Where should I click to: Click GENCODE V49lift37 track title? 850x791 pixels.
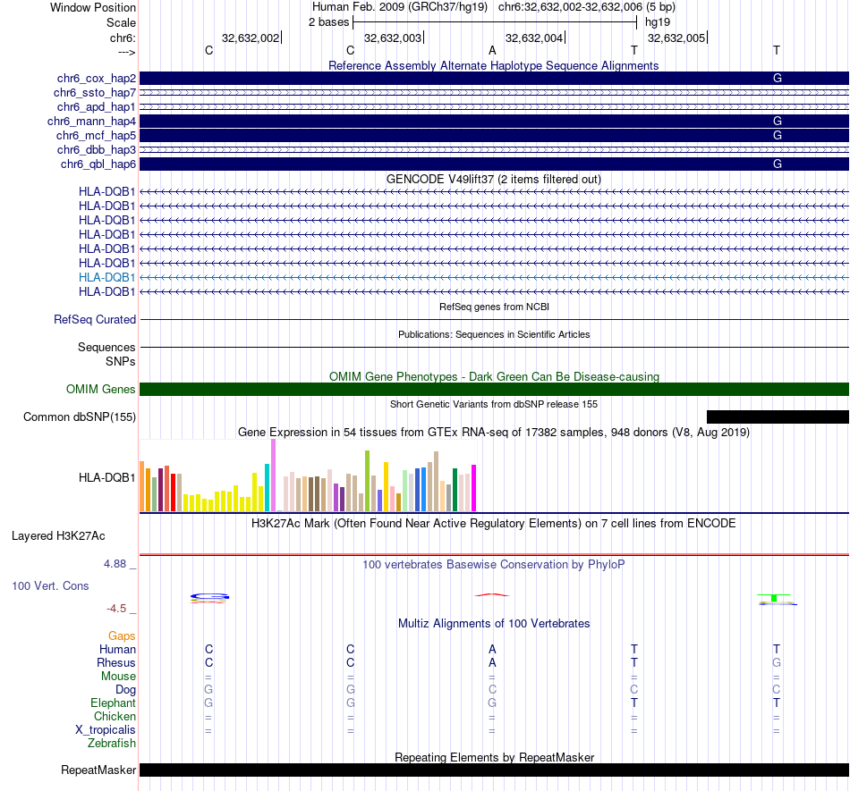[494, 180]
